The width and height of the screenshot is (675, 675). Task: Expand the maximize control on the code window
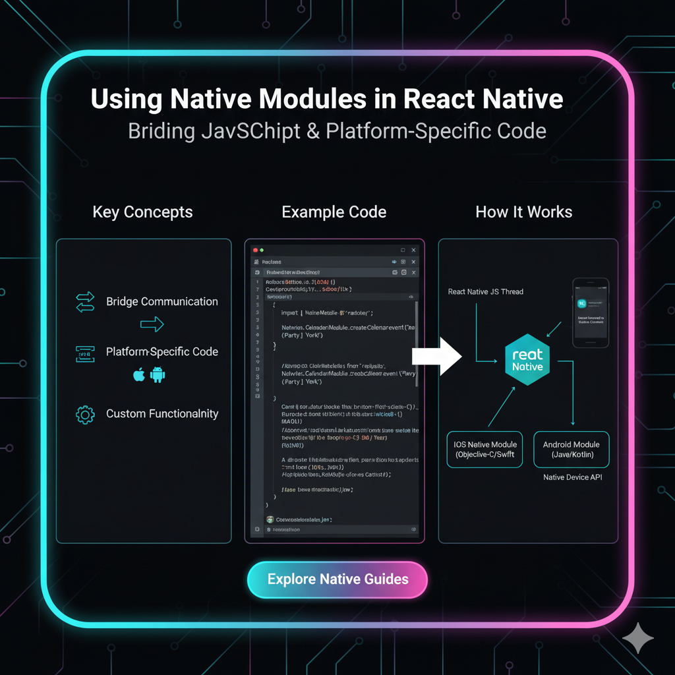coord(403,250)
